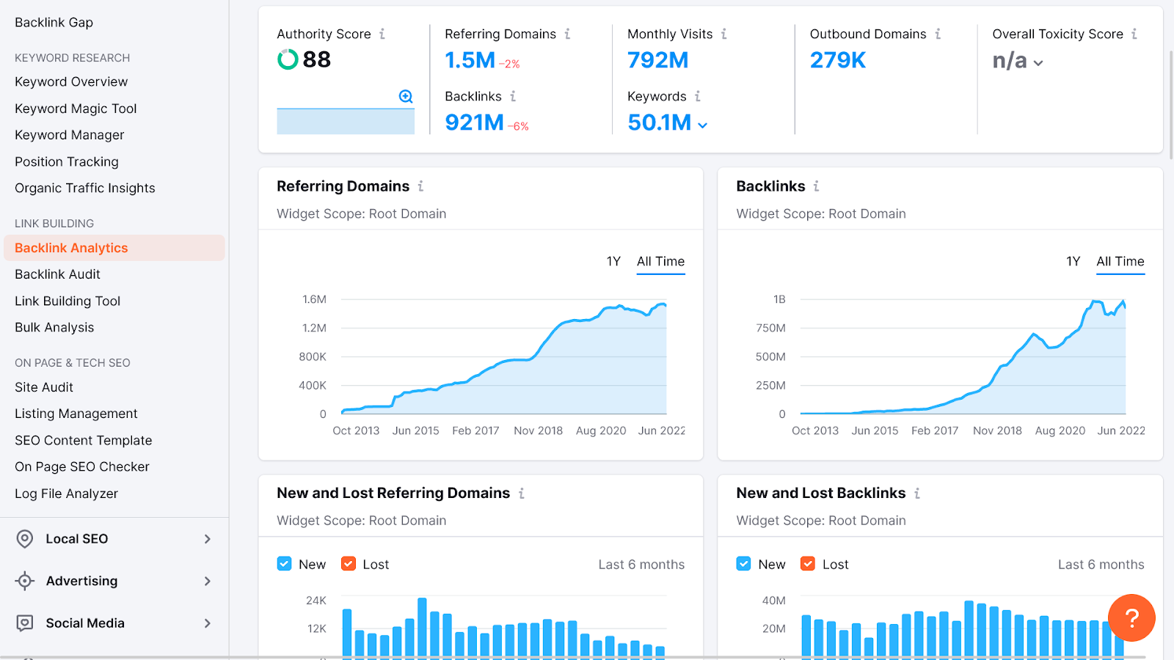
Task: Click the magnifier zoom icon under Authority Score
Action: click(x=406, y=96)
